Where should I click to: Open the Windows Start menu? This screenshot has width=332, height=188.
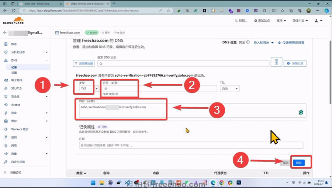click(93, 183)
